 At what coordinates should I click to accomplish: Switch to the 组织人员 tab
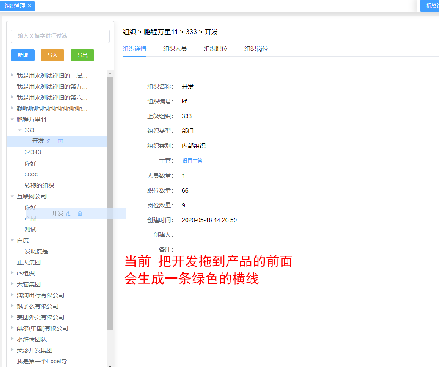coord(175,49)
